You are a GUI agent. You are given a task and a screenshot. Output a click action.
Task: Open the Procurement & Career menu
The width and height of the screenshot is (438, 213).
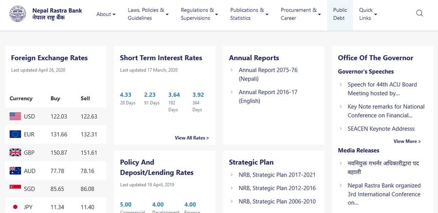(301, 14)
